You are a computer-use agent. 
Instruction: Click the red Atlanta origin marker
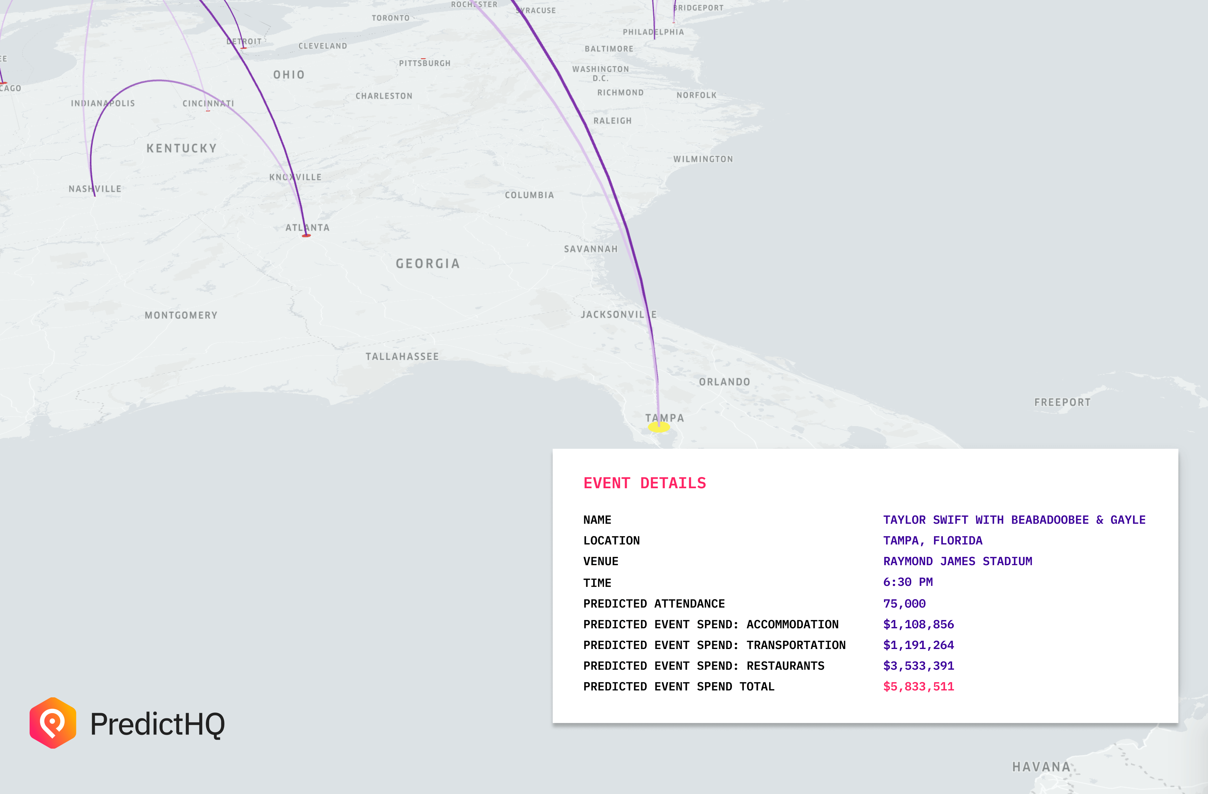(306, 235)
